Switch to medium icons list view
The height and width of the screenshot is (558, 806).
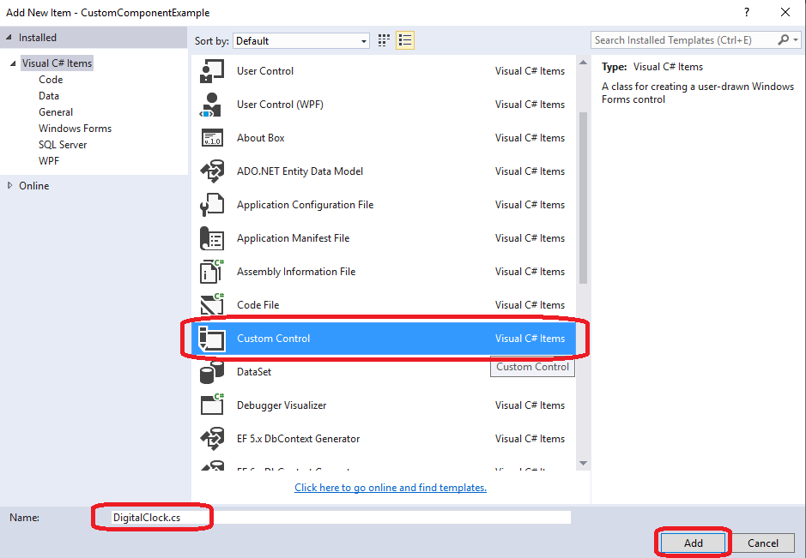click(405, 40)
